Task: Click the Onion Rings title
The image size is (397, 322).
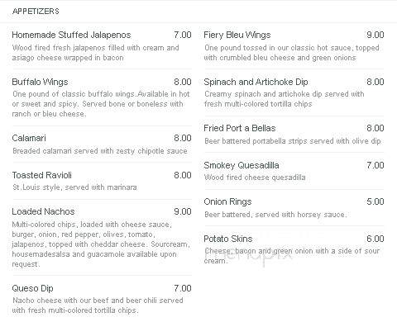Action: (227, 201)
